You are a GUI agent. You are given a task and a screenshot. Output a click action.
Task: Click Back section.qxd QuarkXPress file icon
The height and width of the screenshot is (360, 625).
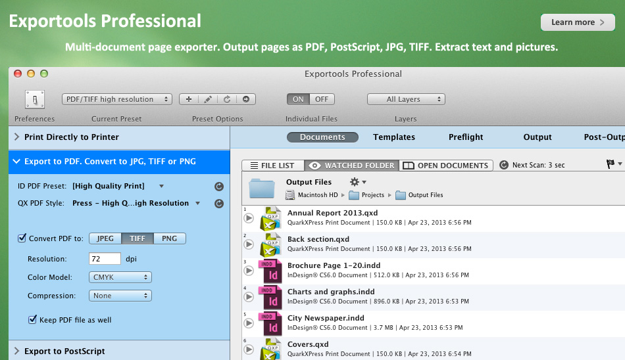click(x=270, y=245)
